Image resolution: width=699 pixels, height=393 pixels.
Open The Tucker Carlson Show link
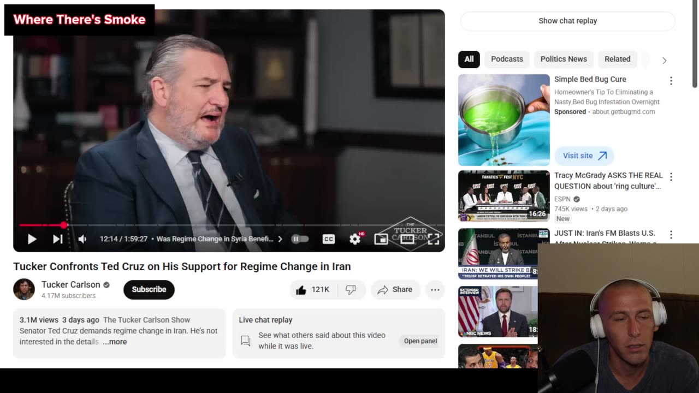point(146,320)
